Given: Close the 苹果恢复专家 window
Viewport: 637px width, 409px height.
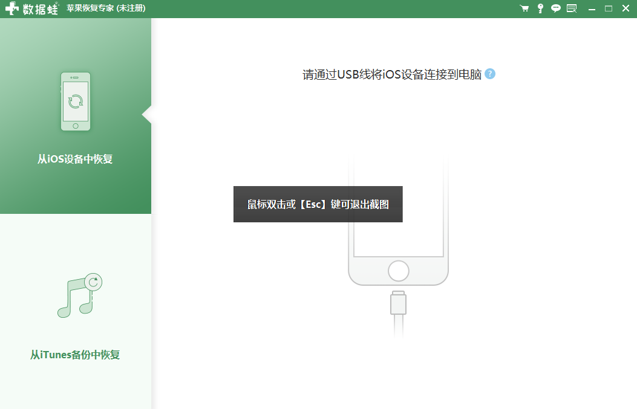Looking at the screenshot, I should pos(626,8).
